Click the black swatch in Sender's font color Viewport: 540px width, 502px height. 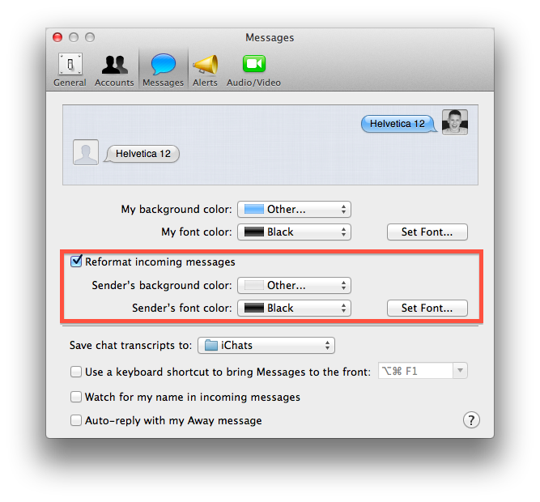(x=254, y=308)
